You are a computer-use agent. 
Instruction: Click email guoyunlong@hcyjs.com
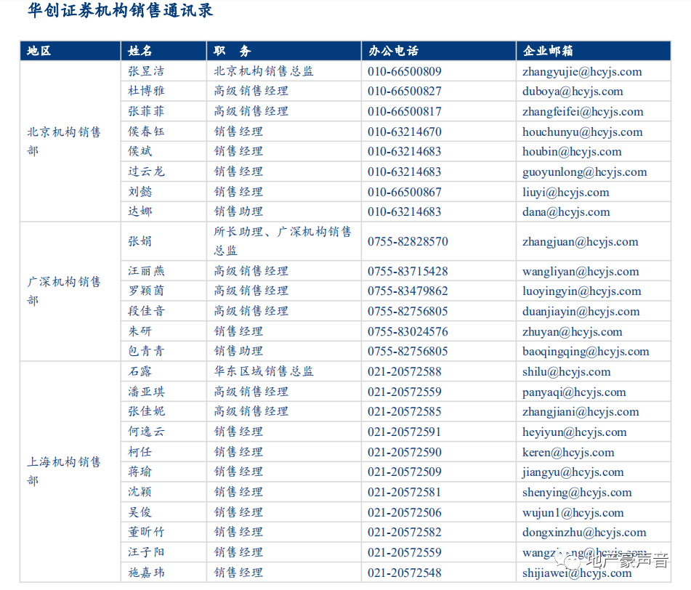coord(585,172)
